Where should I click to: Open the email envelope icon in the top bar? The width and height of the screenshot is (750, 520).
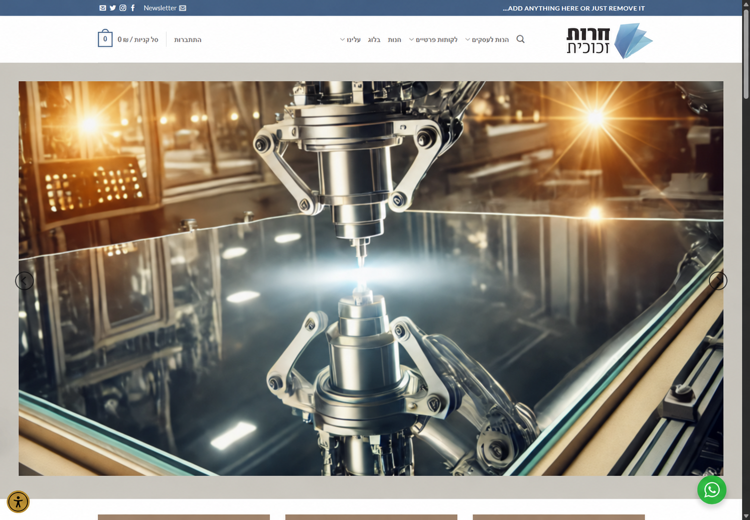(103, 8)
